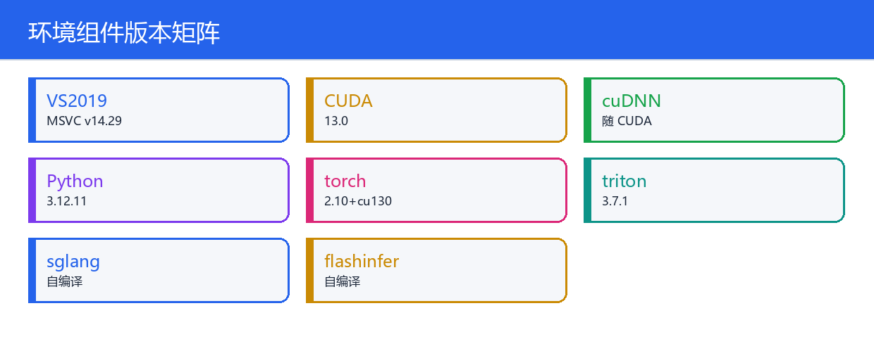Viewport: 874px width, 339px height.
Task: Click the Python heading text
Action: pyautogui.click(x=75, y=181)
